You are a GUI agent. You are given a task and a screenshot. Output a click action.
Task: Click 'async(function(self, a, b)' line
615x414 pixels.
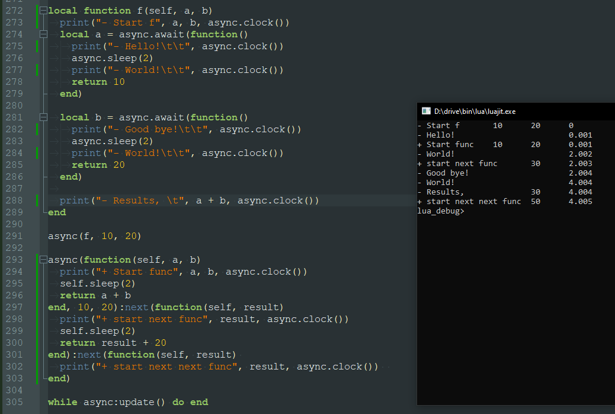click(124, 260)
